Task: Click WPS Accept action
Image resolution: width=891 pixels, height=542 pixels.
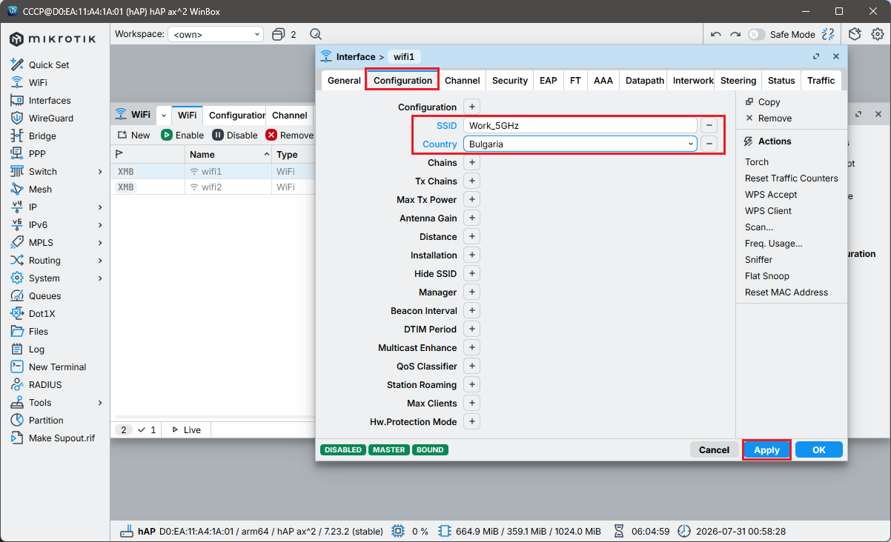Action: click(x=771, y=195)
